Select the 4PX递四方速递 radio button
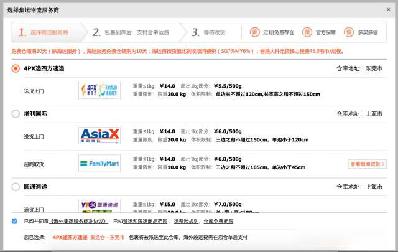This screenshot has width=398, height=252. click(x=16, y=68)
